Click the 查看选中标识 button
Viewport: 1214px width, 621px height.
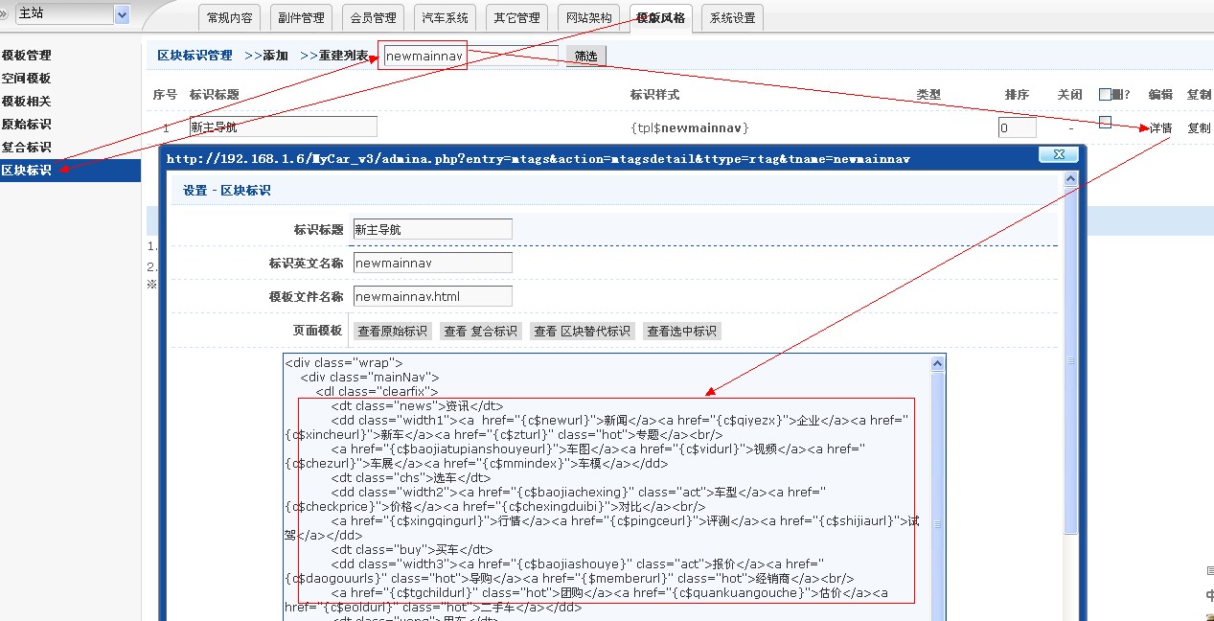(681, 332)
